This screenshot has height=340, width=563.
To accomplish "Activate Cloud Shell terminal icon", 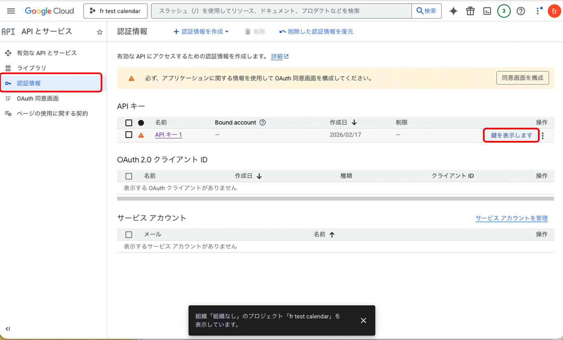I will pyautogui.click(x=487, y=11).
